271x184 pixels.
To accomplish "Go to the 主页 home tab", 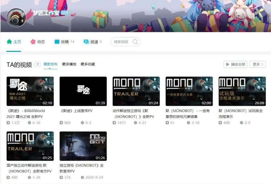I will click(x=14, y=42).
